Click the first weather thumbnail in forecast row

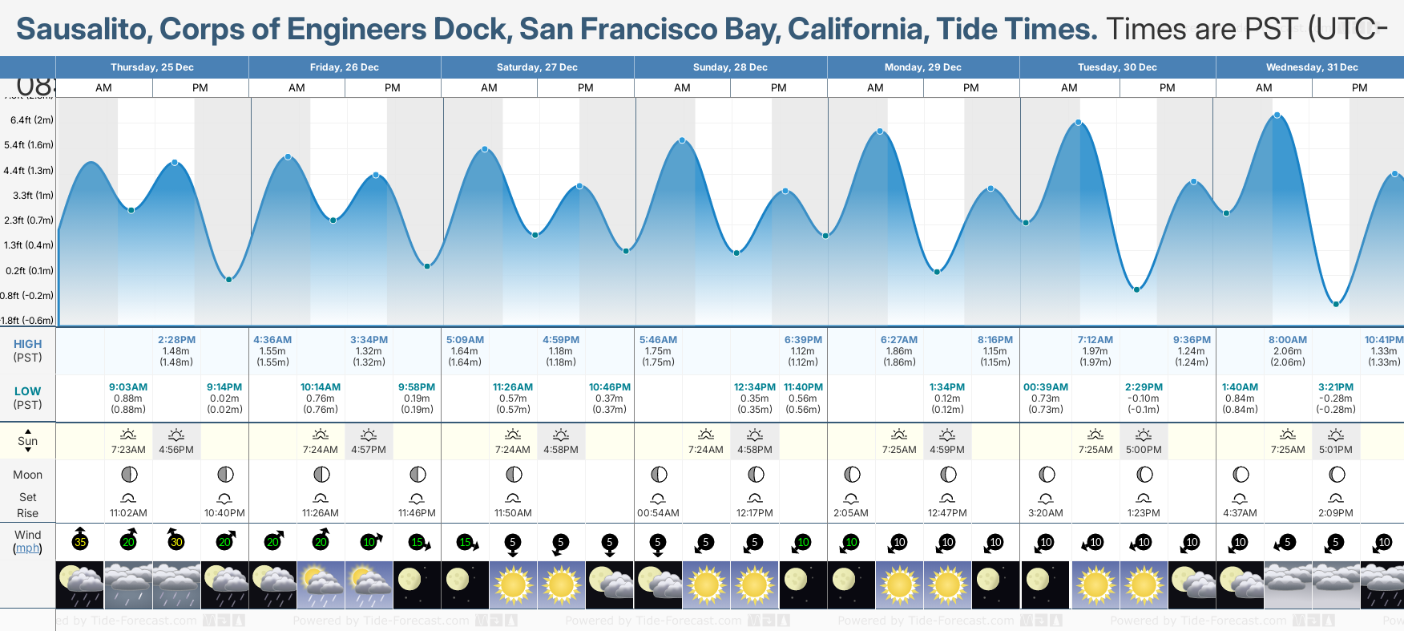[x=80, y=584]
